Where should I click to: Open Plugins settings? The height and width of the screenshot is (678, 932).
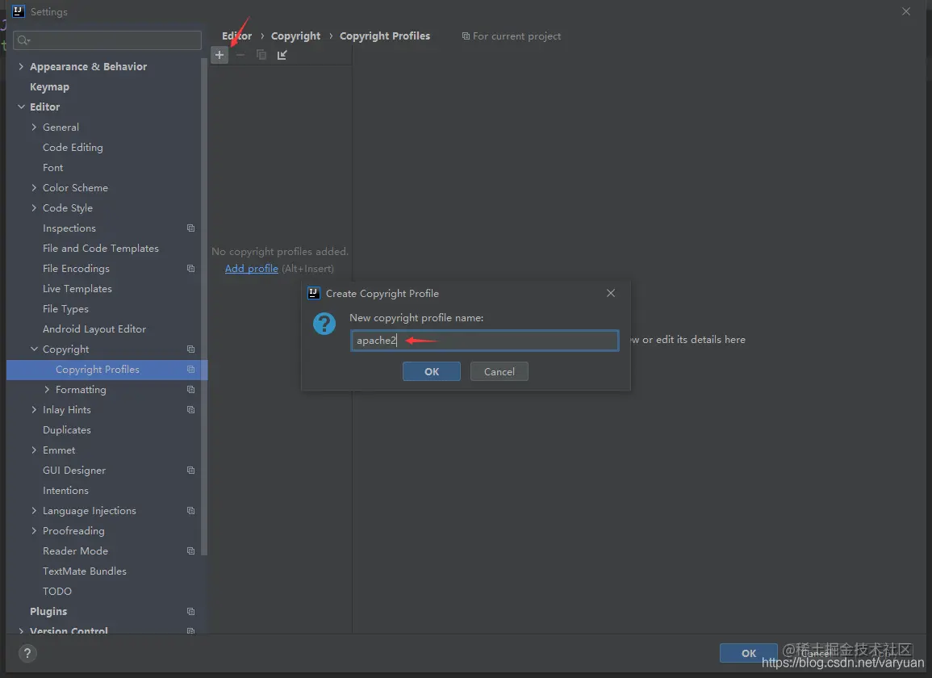pyautogui.click(x=48, y=611)
